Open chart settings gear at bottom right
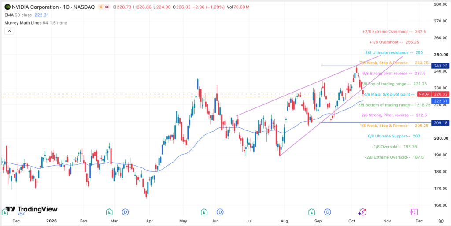The width and height of the screenshot is (451, 226). [x=441, y=221]
